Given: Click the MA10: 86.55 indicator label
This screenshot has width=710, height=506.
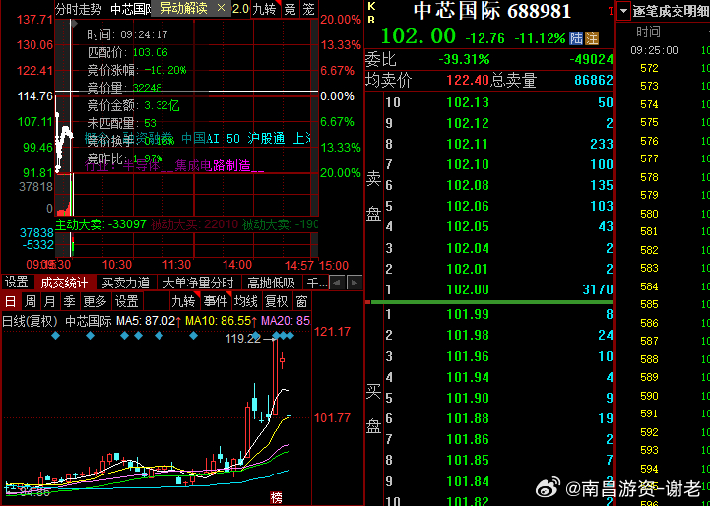Looking at the screenshot, I should (221, 321).
